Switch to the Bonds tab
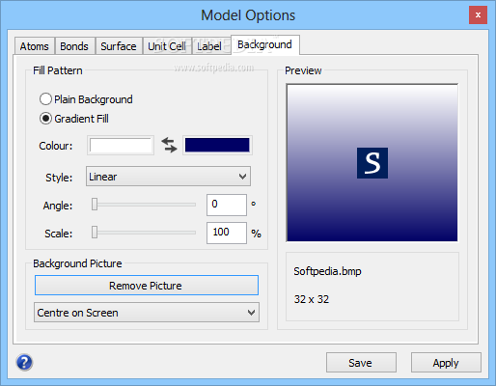 tap(74, 46)
